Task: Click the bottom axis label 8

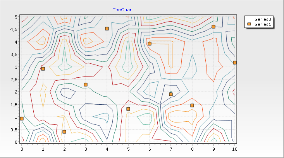Action: (192, 149)
